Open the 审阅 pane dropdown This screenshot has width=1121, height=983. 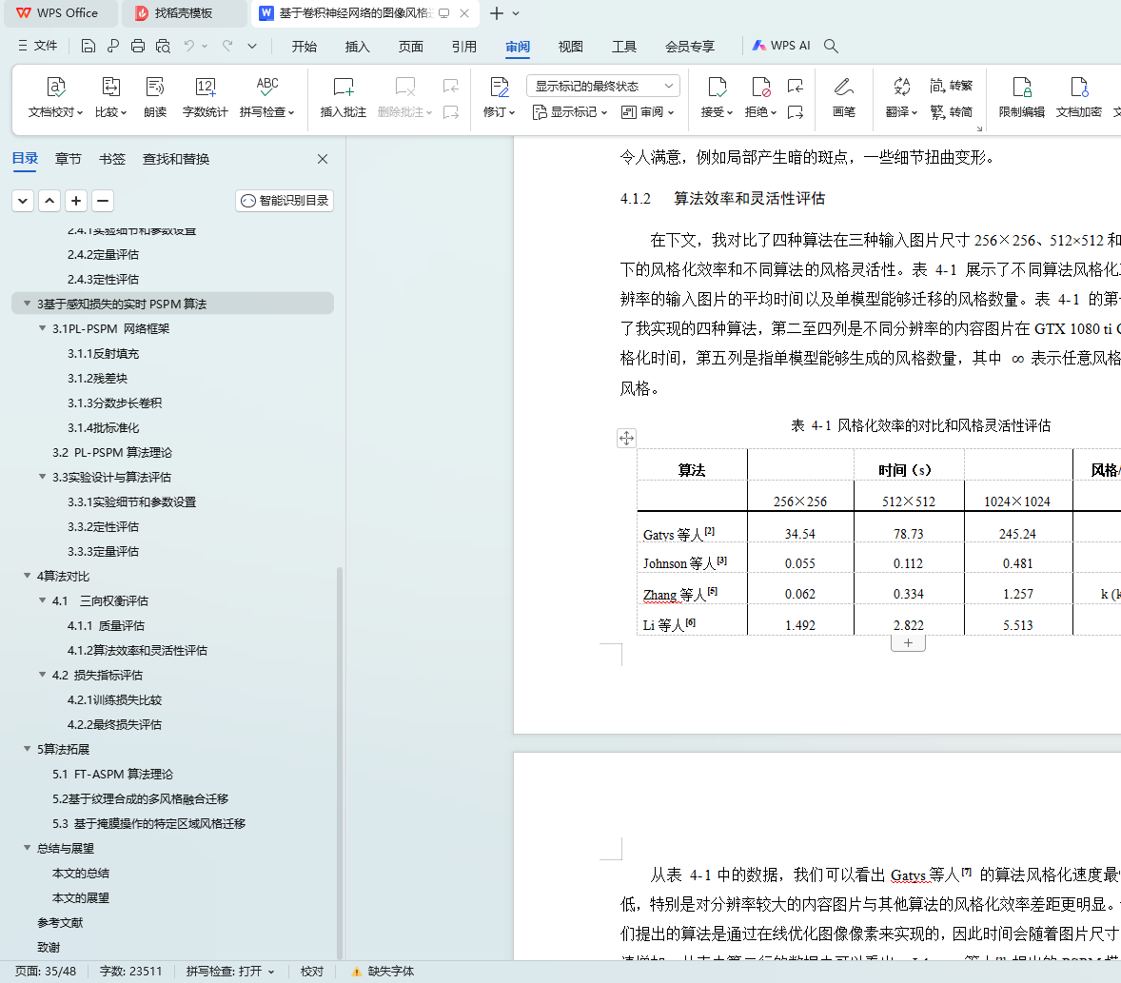[x=648, y=112]
